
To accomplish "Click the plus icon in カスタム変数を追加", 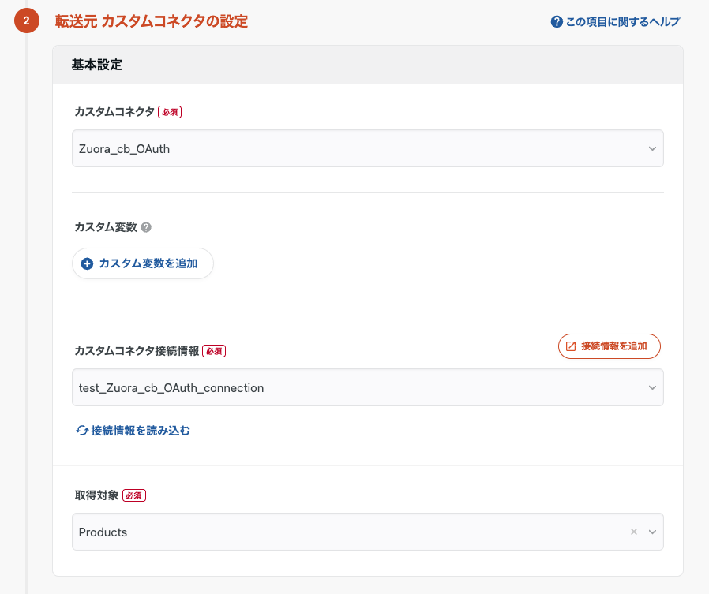I will 88,263.
